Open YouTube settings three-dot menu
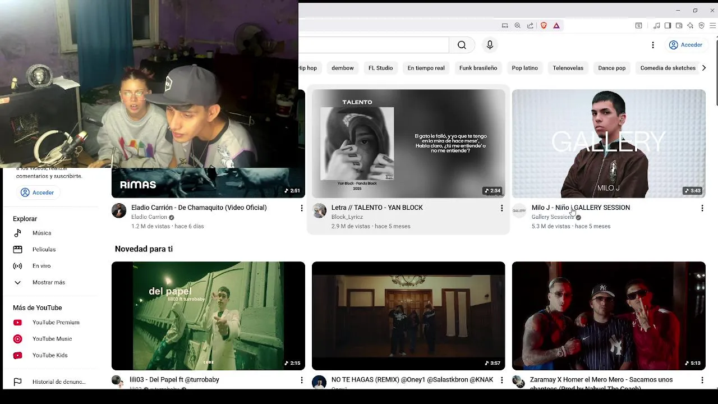Screen dimensions: 718x404 [x=652, y=45]
